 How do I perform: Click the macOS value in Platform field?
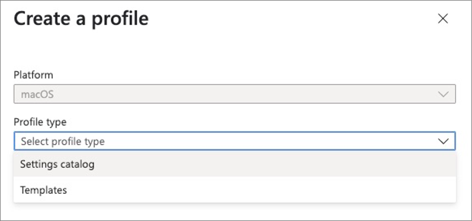tap(37, 95)
